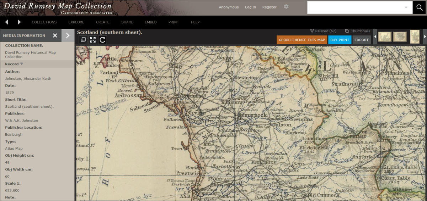
Task: Go forward with the right arrow icon
Action: point(19,22)
